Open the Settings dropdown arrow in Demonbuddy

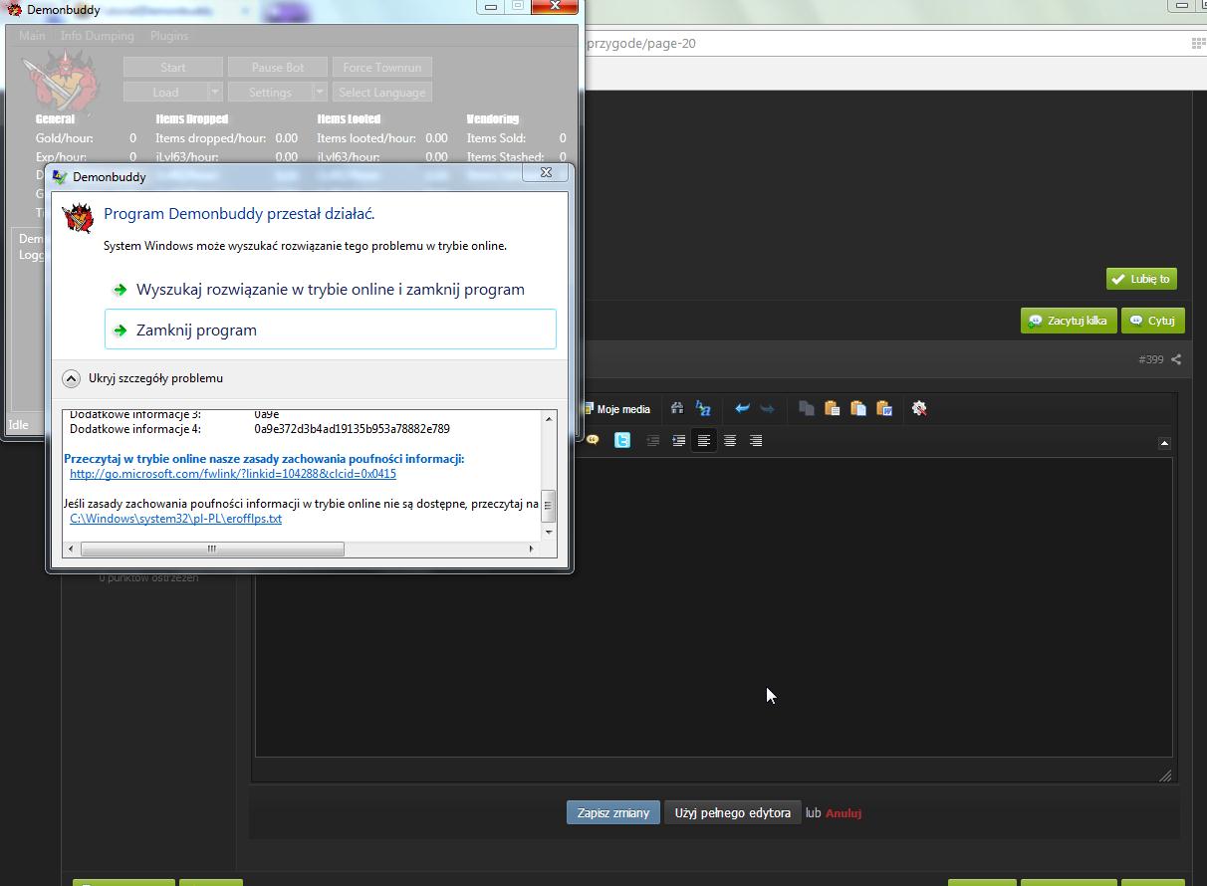click(x=320, y=92)
